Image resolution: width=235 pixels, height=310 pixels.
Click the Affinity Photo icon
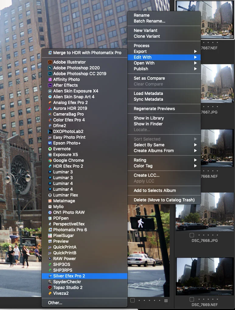click(50, 79)
